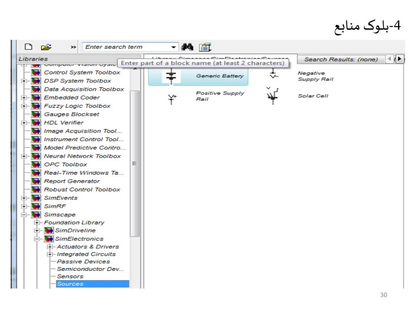This screenshot has width=412, height=309.
Task: Expand the DSP System Toolbox node
Action: click(x=24, y=81)
